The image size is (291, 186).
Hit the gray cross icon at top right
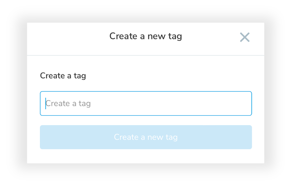245,37
